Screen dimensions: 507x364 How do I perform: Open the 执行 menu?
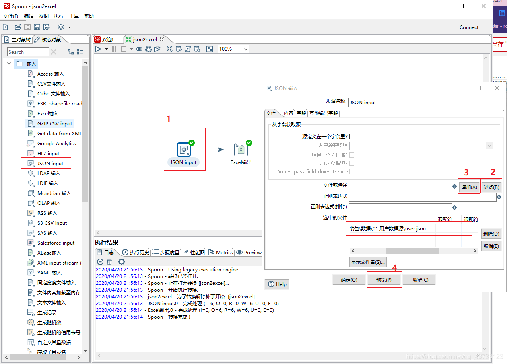pos(59,16)
